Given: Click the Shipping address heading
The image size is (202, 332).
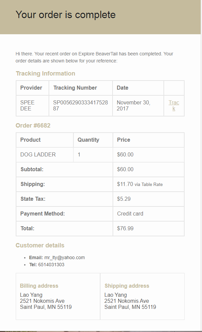Looking at the screenshot, I should coord(127,286).
